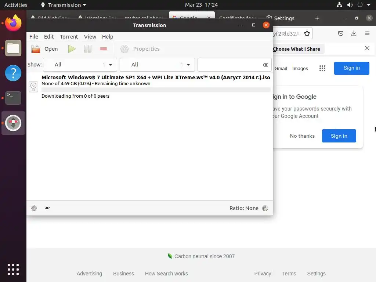Screen dimensions: 376x282
Task: Open the Images link on Google
Action: (300, 69)
